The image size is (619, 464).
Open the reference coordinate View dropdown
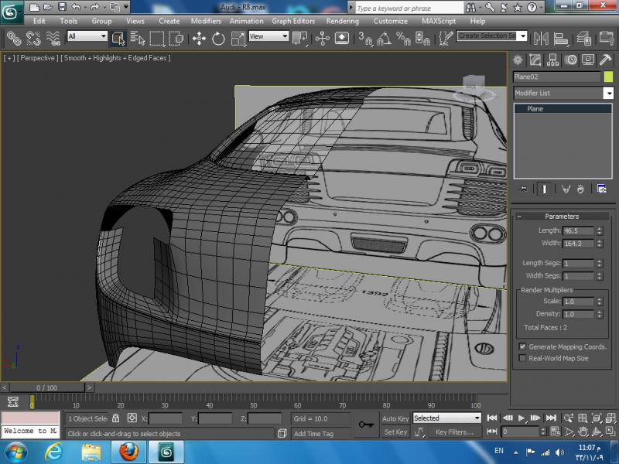[x=268, y=36]
